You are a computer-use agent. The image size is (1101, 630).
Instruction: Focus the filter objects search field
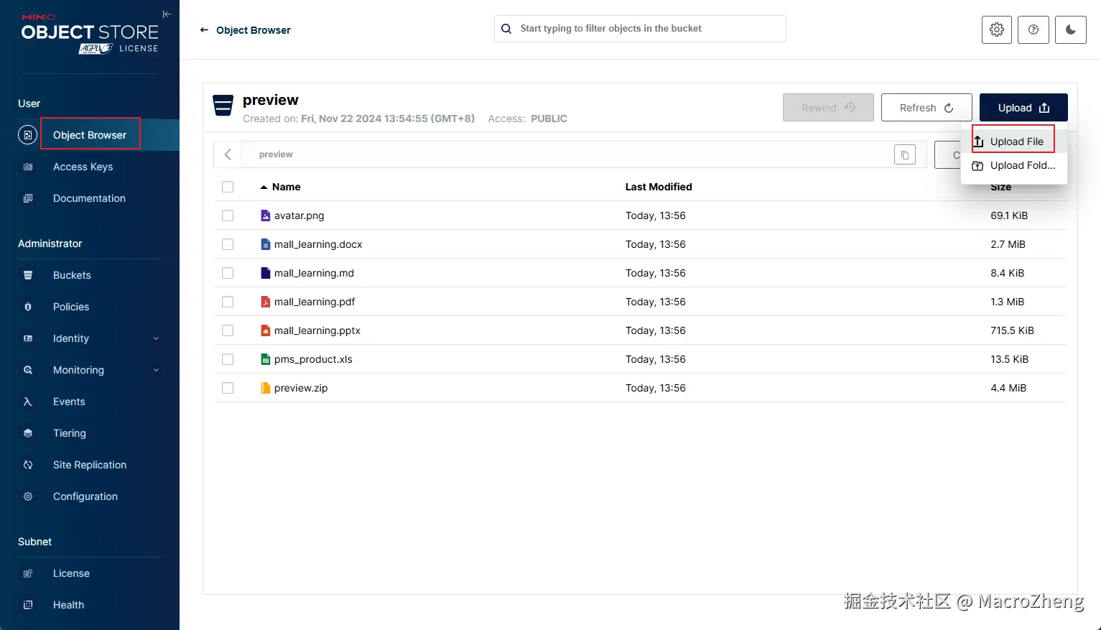pos(646,29)
